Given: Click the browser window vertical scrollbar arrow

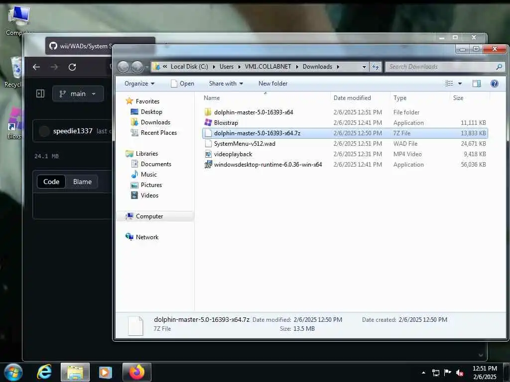Looking at the screenshot, I should tap(481, 355).
